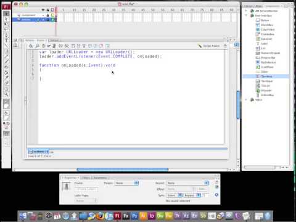Select the Pen tool in toolbox

click(6, 35)
